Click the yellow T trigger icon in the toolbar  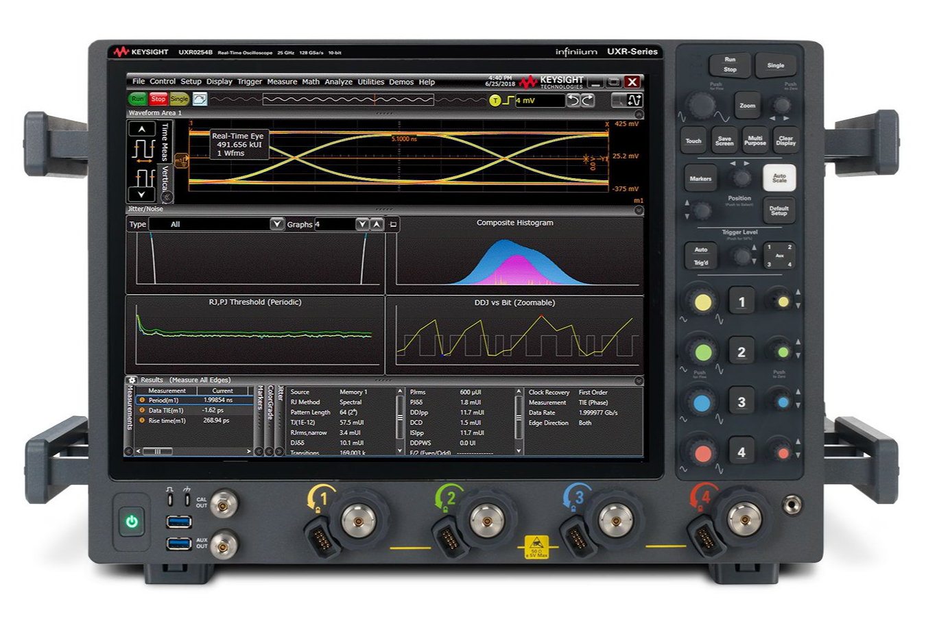pos(495,100)
